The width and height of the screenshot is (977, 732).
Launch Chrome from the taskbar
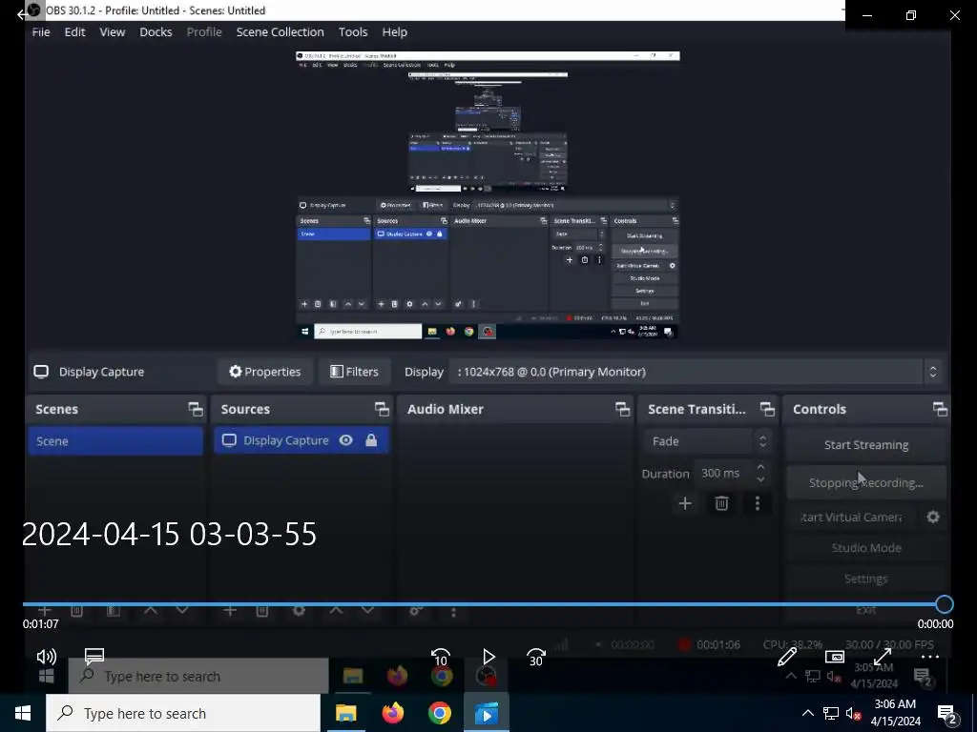(x=439, y=713)
